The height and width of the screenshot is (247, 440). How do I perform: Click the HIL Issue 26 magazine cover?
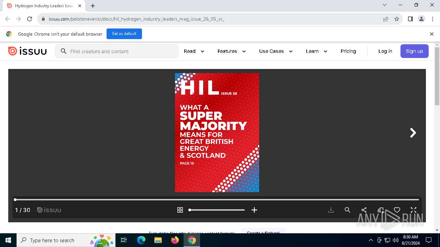217,132
